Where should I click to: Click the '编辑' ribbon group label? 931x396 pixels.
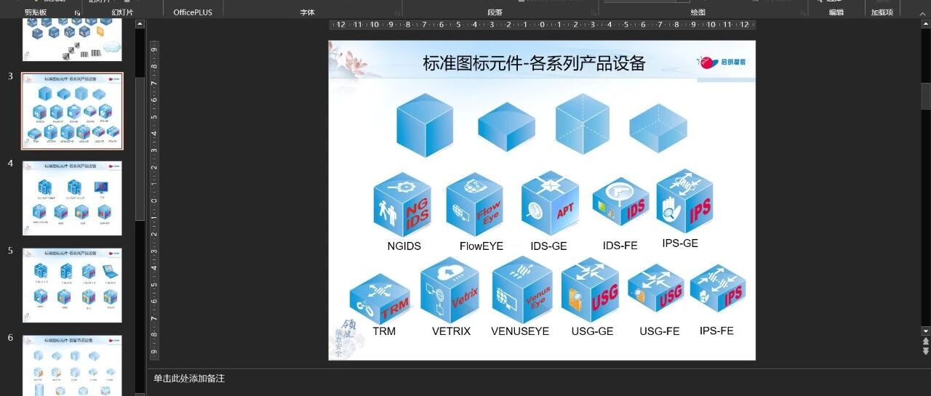coord(836,12)
